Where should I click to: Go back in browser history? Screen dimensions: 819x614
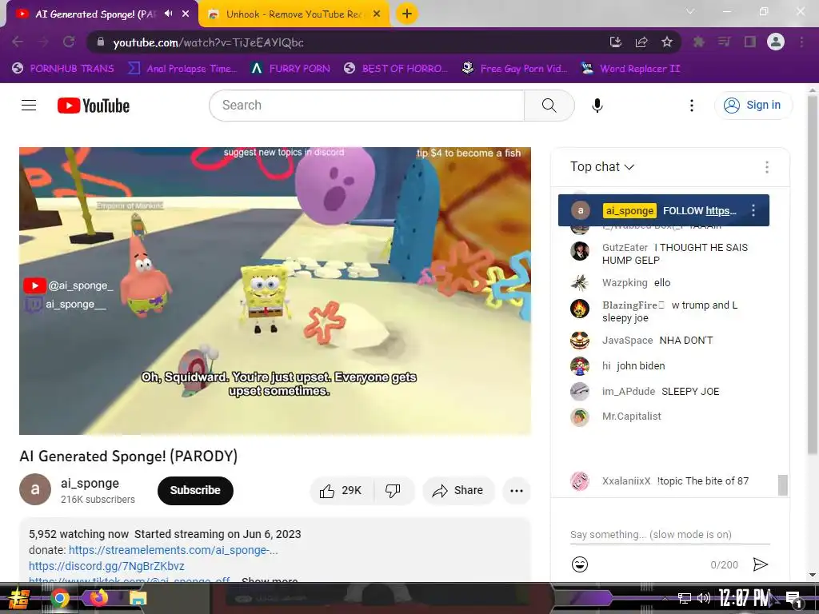click(x=18, y=42)
